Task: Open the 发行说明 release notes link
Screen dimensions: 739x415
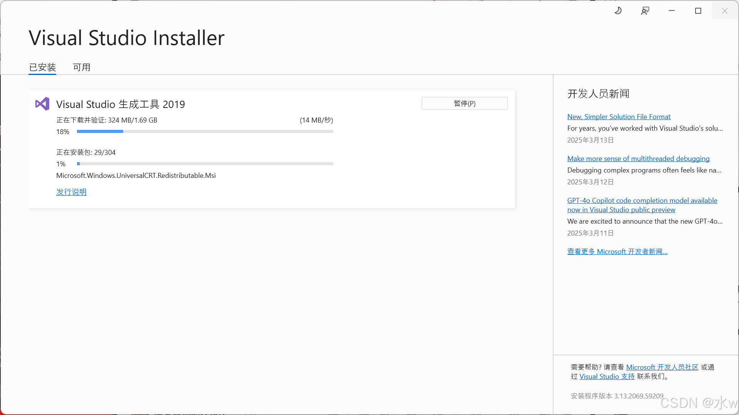Action: pos(71,192)
